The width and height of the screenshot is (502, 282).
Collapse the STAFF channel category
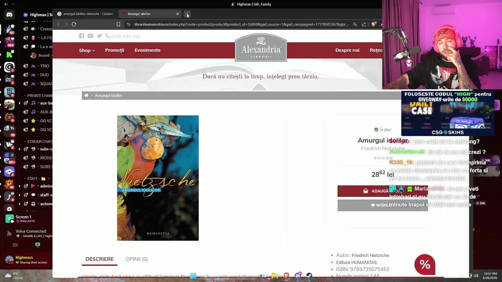click(x=36, y=179)
